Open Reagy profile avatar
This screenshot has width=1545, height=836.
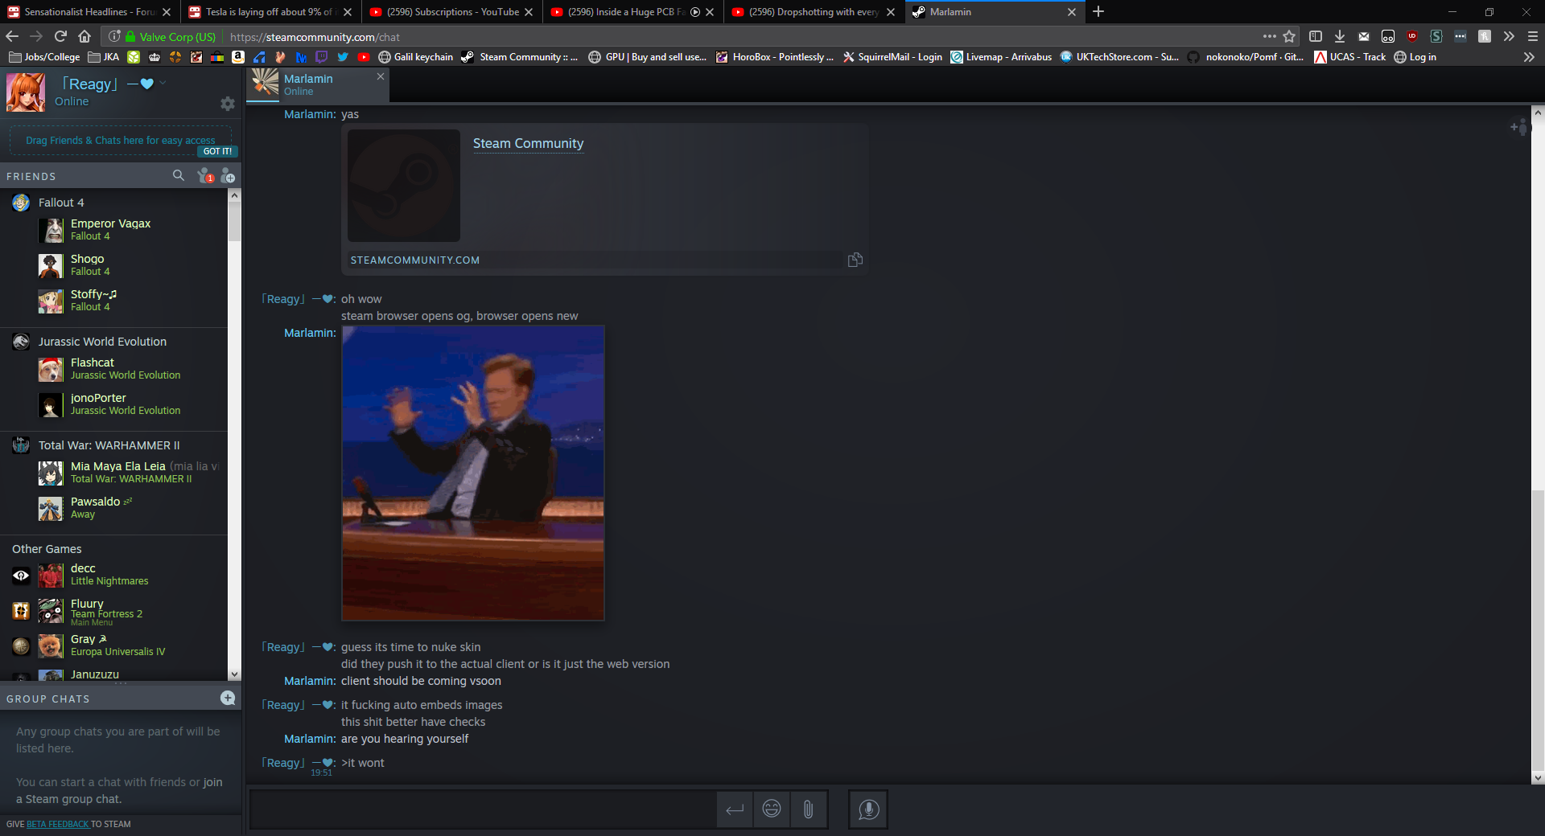26,92
